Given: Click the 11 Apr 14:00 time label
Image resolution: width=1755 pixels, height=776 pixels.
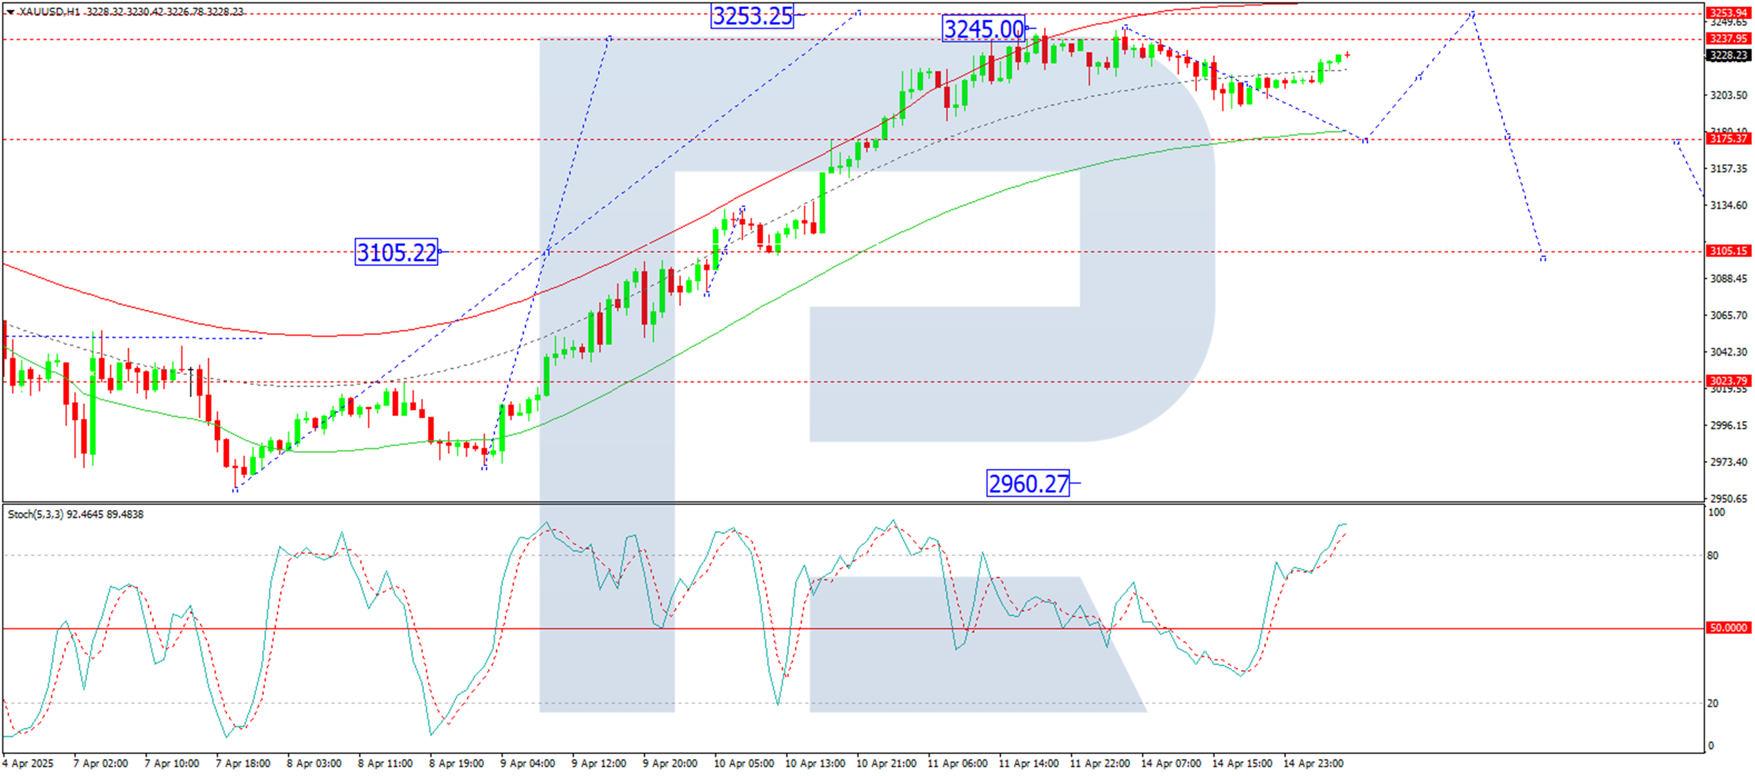Looking at the screenshot, I should (1028, 764).
